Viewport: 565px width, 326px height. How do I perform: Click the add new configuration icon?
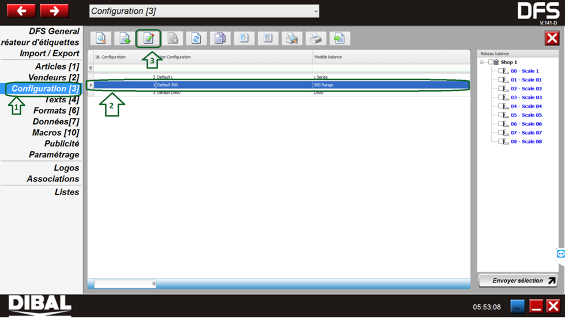125,38
